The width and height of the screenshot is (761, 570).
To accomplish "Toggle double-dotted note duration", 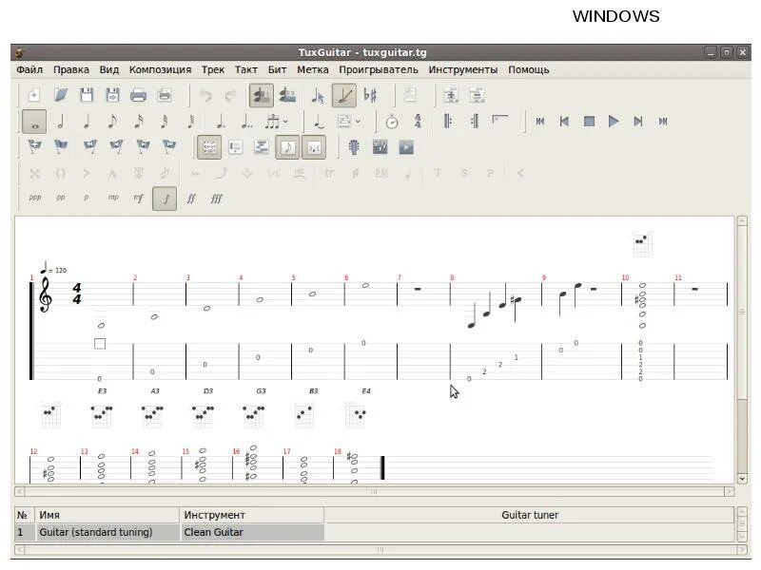I will pyautogui.click(x=246, y=122).
